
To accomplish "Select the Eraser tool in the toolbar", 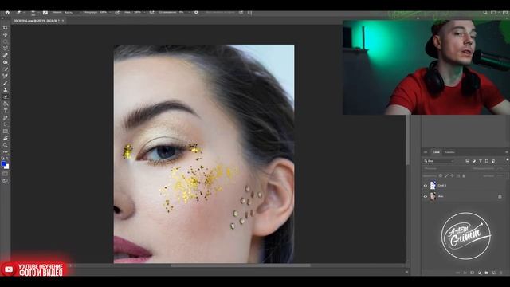I will (x=6, y=97).
